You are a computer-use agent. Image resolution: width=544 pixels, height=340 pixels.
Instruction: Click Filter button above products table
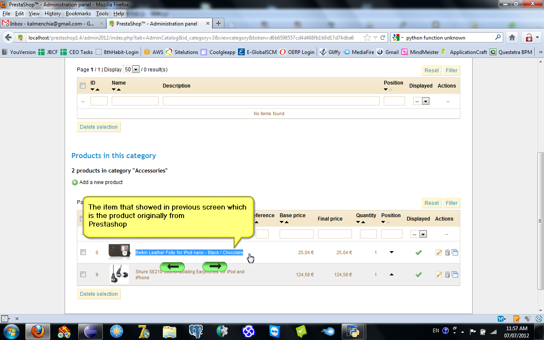(451, 203)
